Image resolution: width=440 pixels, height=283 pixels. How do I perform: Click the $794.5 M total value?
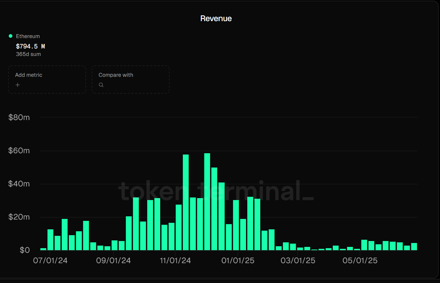click(31, 47)
